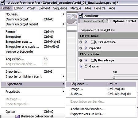Minimize the background panel window
This screenshot has width=138, height=118.
tap(69, 16)
